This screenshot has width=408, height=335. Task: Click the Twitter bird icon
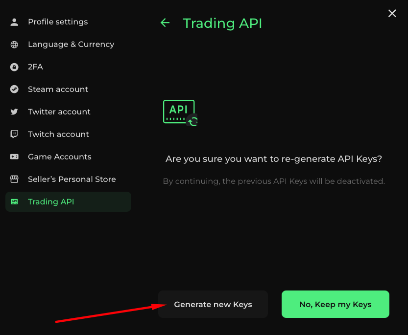pos(14,112)
